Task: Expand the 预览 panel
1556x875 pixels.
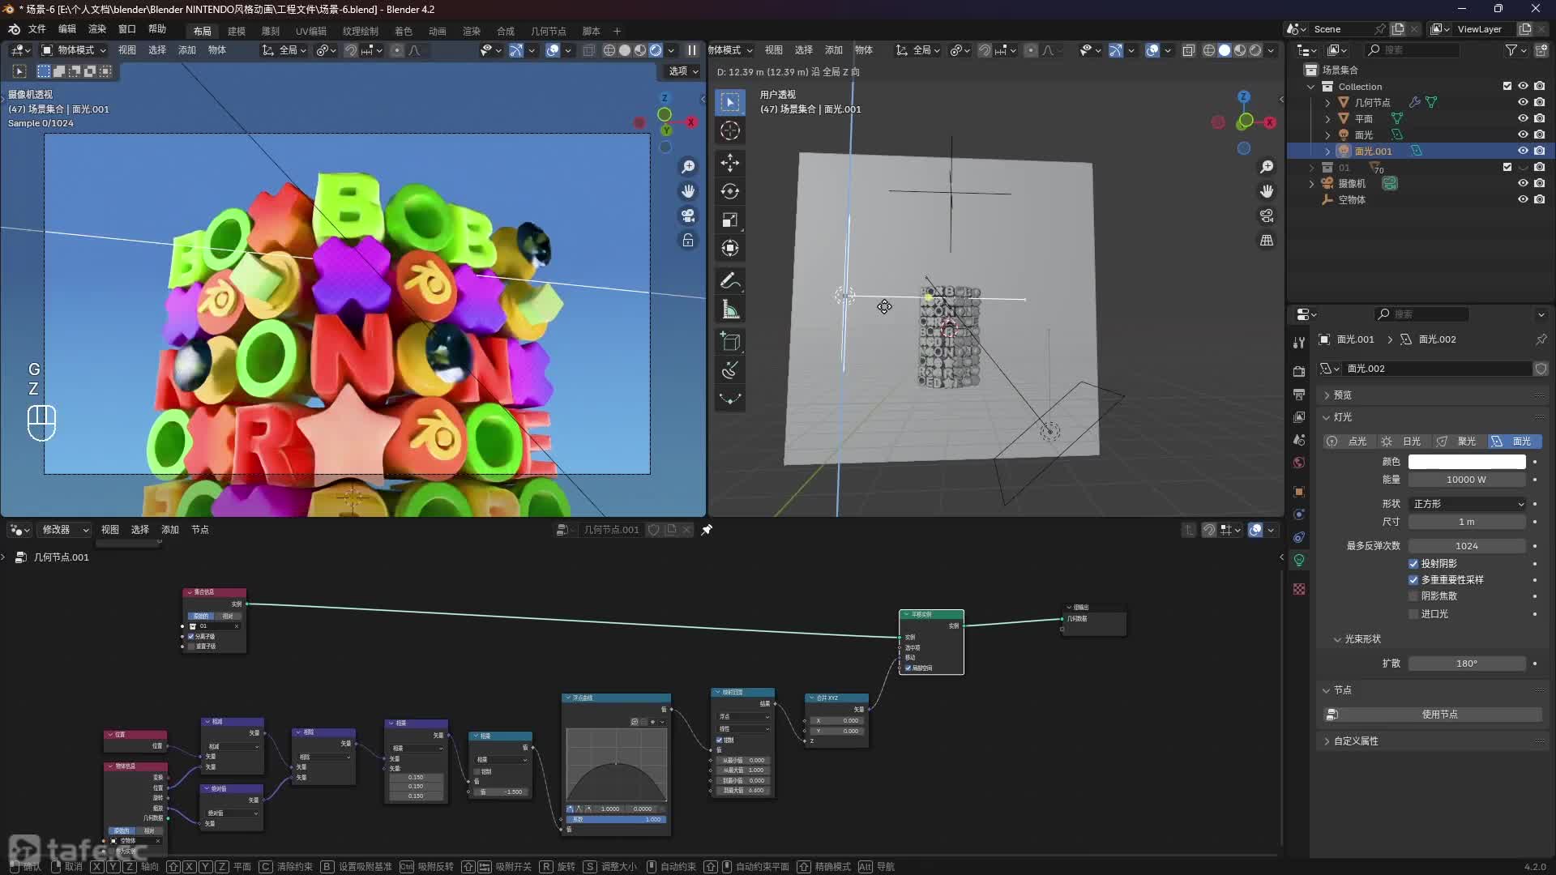Action: tap(1342, 395)
